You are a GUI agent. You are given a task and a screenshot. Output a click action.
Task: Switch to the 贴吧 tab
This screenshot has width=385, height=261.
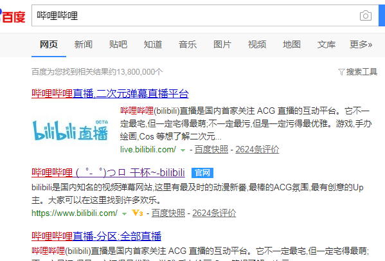click(x=118, y=44)
